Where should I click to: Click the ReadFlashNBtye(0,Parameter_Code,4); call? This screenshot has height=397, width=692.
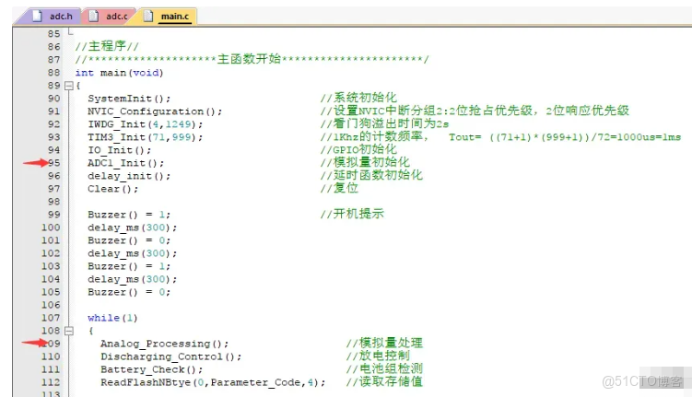[213, 382]
